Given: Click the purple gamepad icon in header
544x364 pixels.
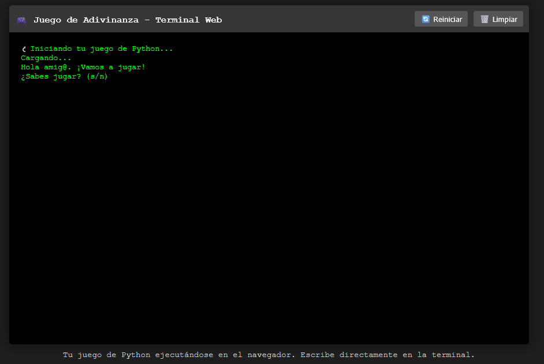Looking at the screenshot, I should click(x=21, y=20).
